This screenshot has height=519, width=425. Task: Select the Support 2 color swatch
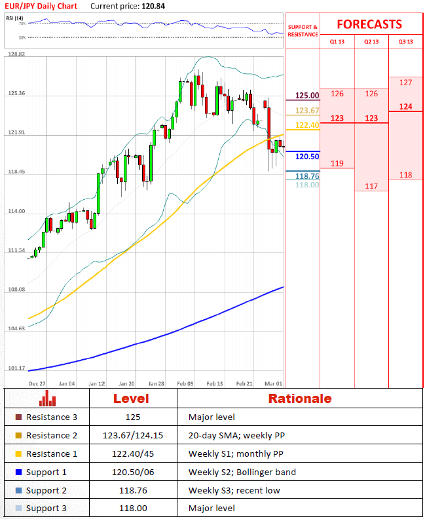[18, 490]
